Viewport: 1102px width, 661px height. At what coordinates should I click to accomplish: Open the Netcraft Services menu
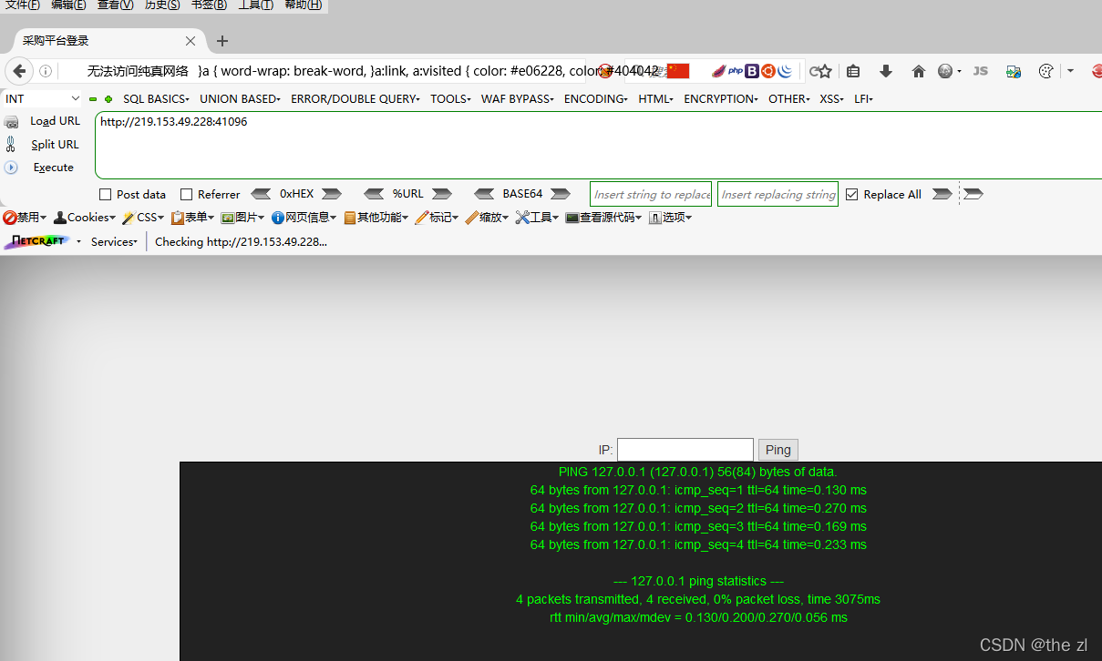(114, 241)
